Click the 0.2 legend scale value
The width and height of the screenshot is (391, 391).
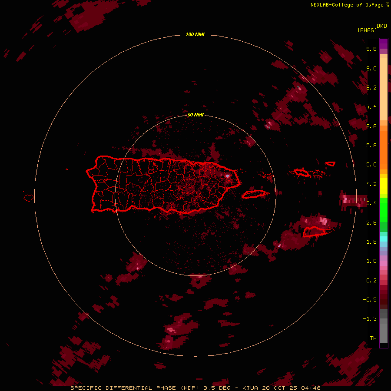tap(371, 281)
